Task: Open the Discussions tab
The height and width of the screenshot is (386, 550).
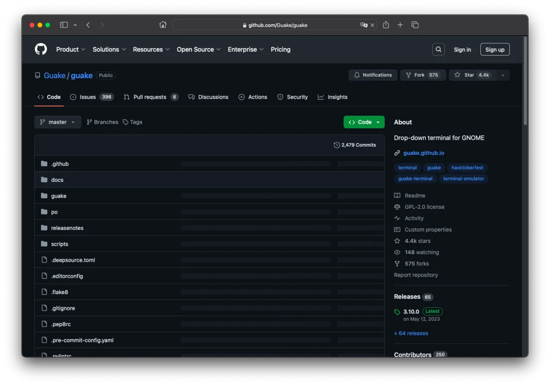Action: click(x=208, y=97)
